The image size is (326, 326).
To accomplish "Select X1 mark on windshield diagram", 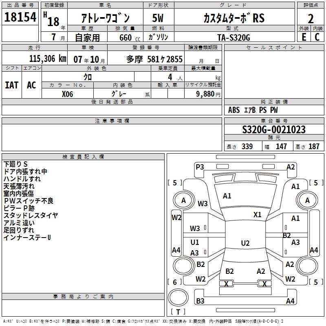I will (257, 215).
